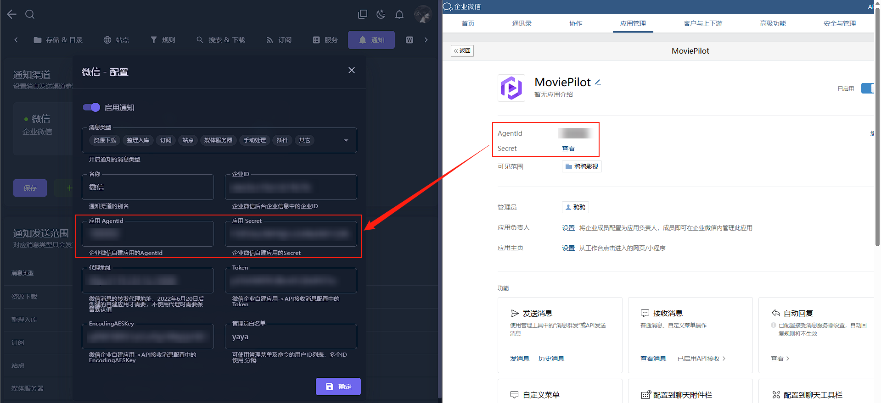Open the 客户与上下游 tab in 企业微信
Image resolution: width=881 pixels, height=403 pixels.
pos(703,23)
